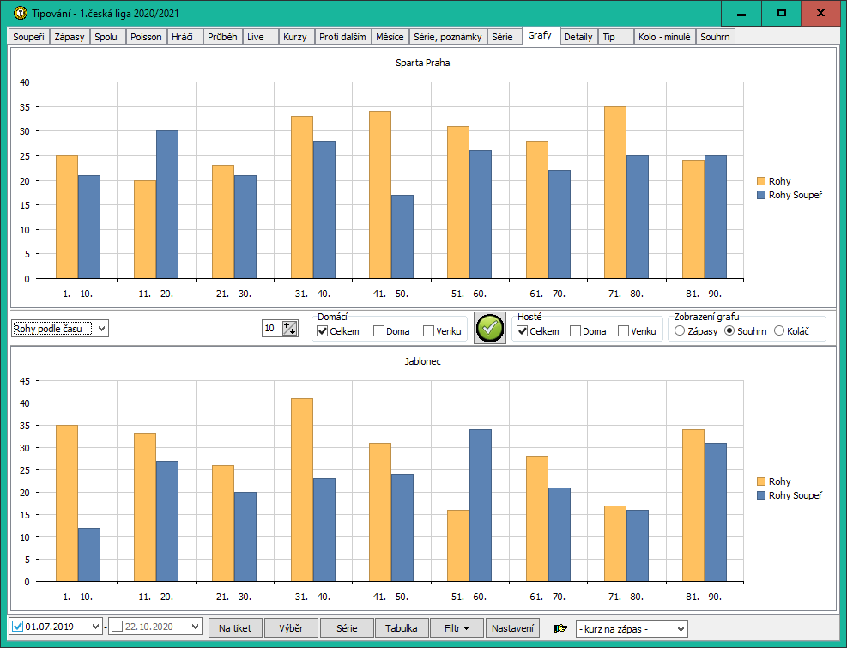Image resolution: width=847 pixels, height=648 pixels.
Task: Click the orange 1.-10. bar in Jablonec chart
Action: point(67,504)
